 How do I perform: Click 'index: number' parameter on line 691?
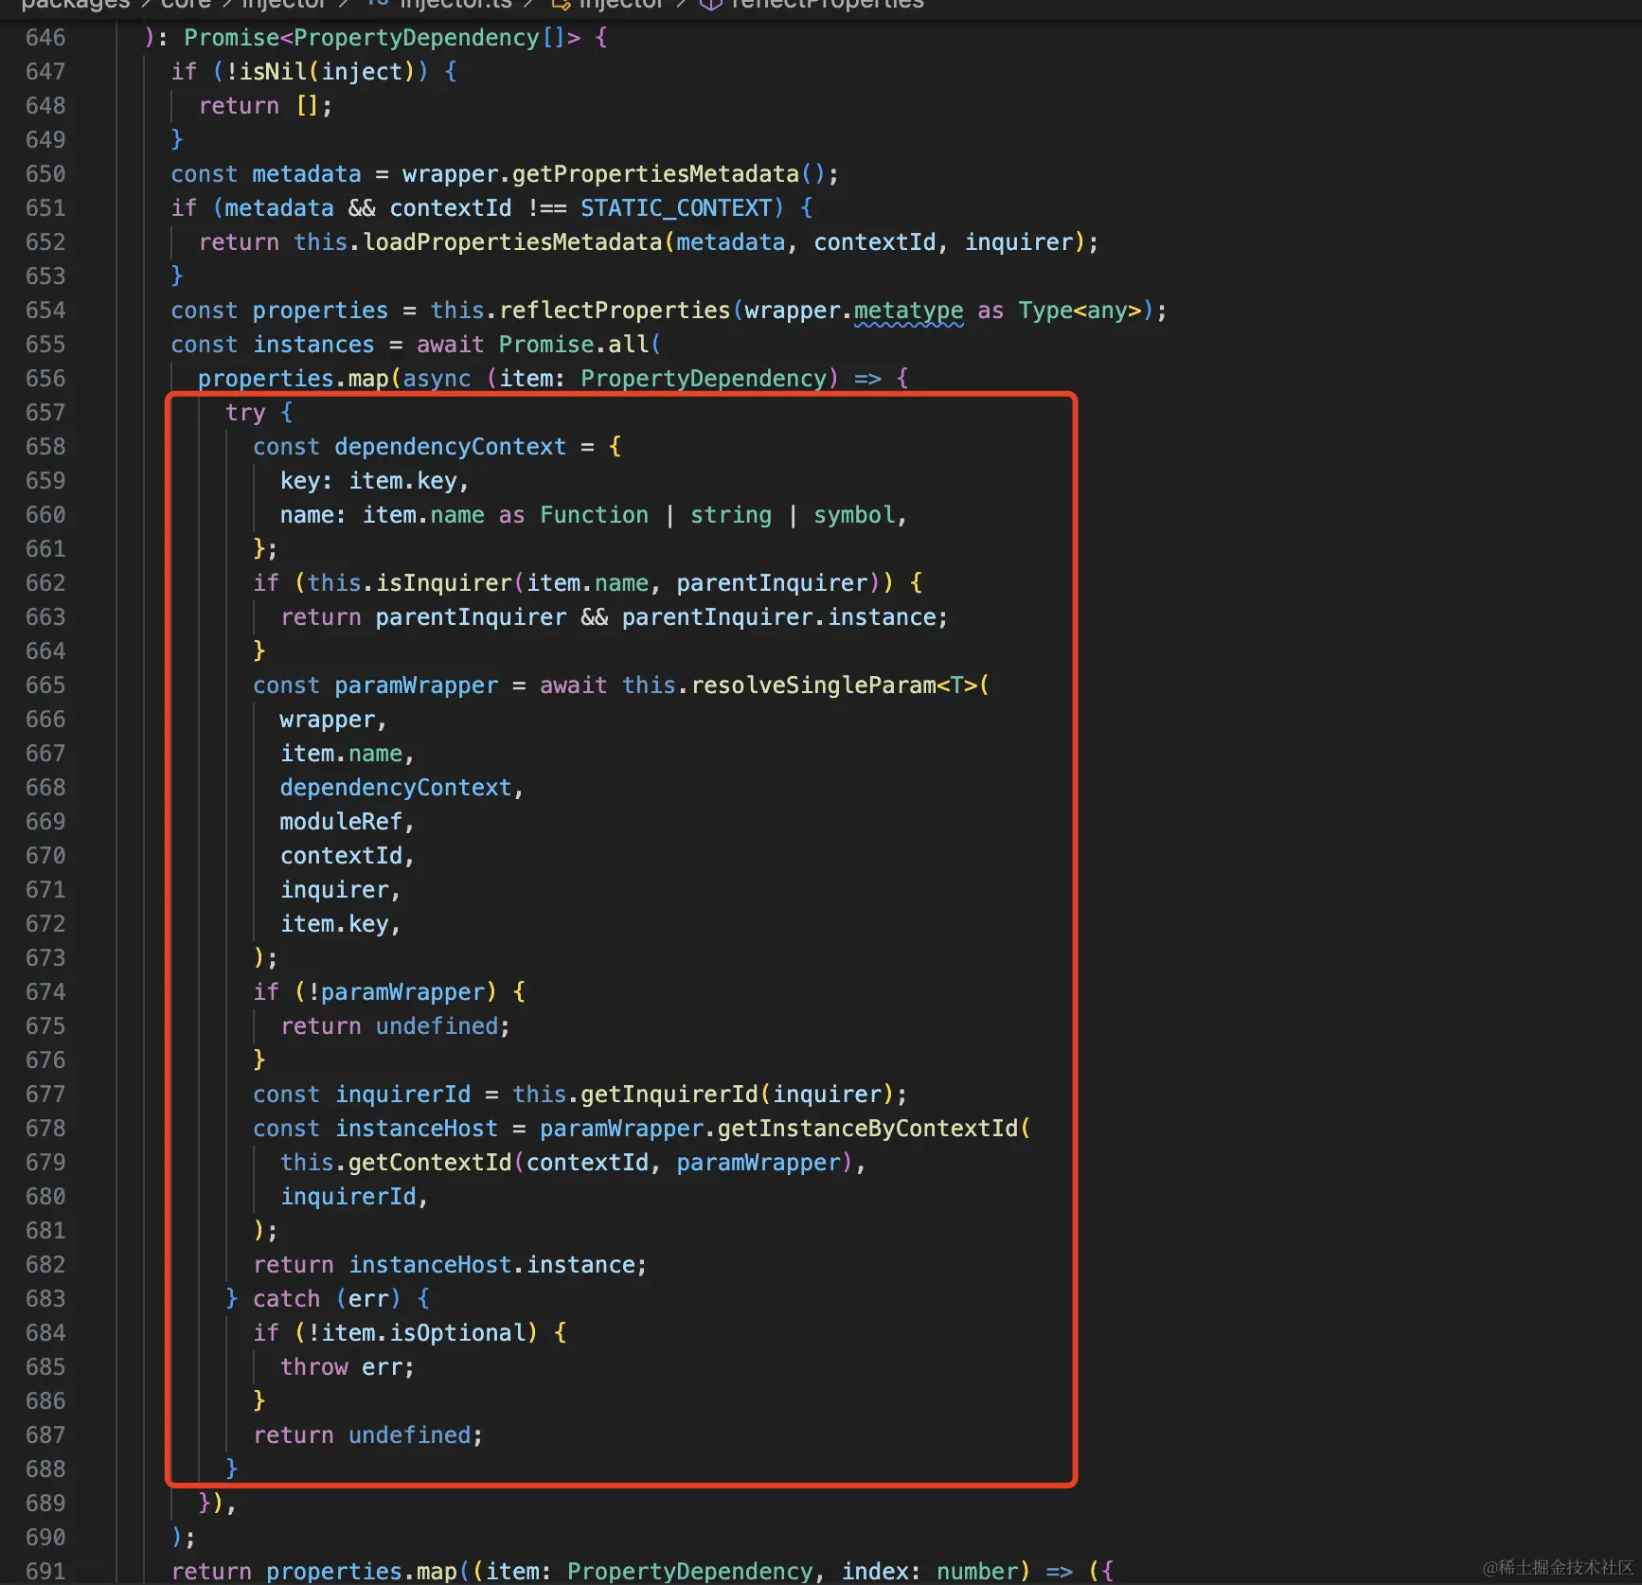point(928,1572)
